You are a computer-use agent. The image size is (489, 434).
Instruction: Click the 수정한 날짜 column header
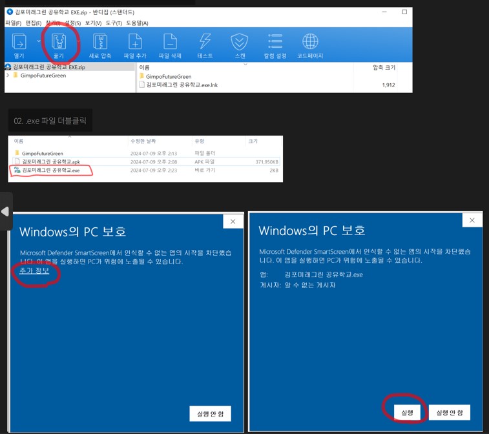(x=143, y=141)
